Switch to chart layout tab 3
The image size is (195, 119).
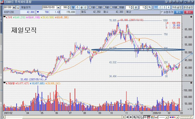point(164,8)
